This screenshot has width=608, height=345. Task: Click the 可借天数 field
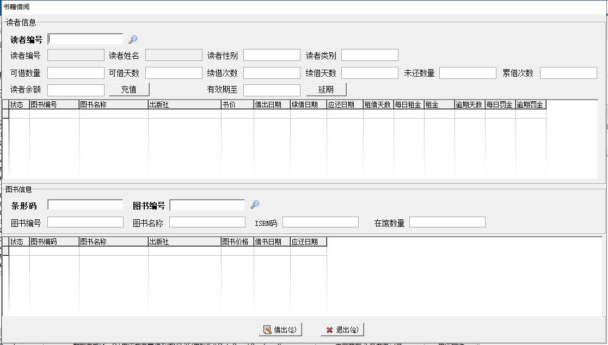pyautogui.click(x=174, y=73)
